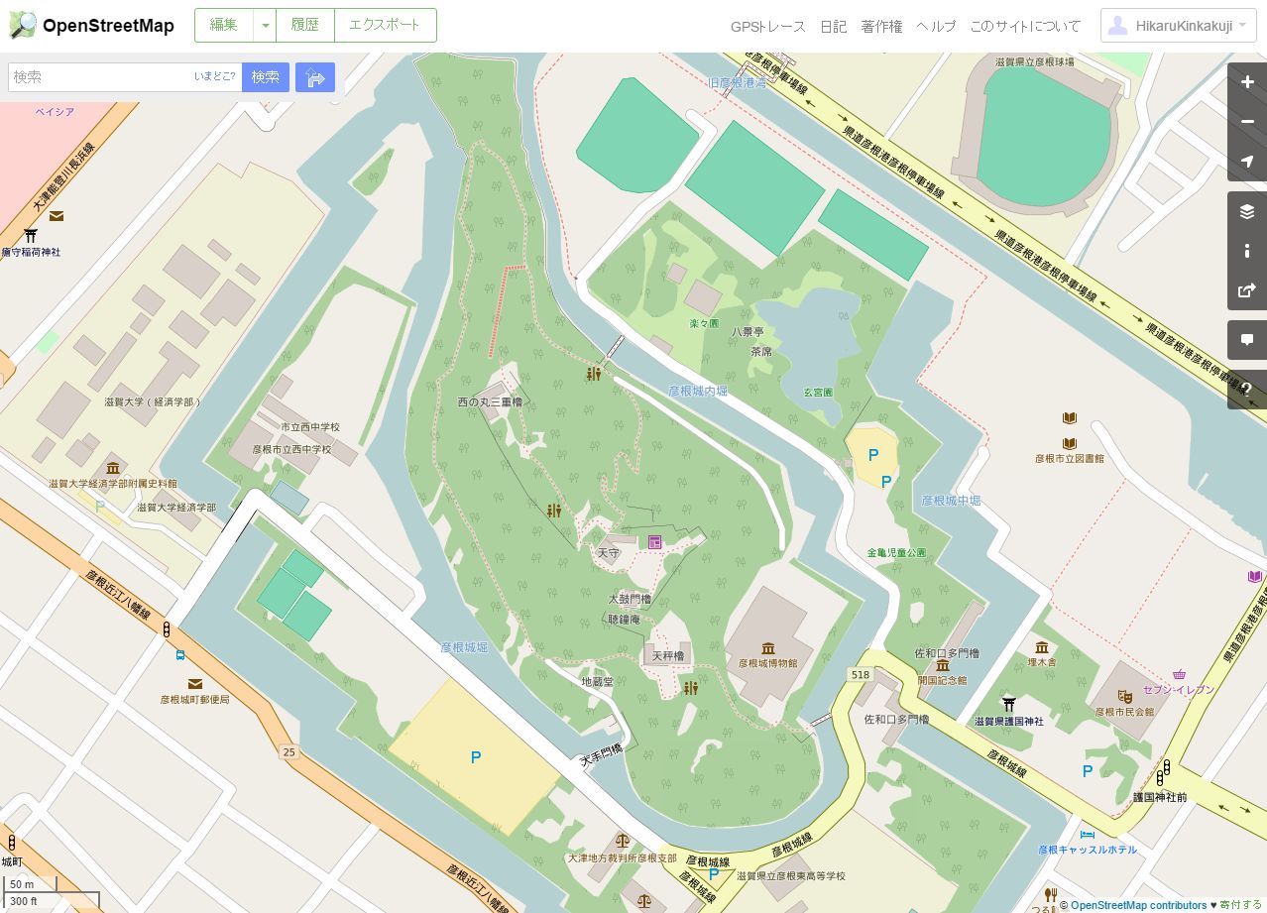Image resolution: width=1267 pixels, height=913 pixels.
Task: Open the ヘルプ menu item
Action: coord(936,27)
